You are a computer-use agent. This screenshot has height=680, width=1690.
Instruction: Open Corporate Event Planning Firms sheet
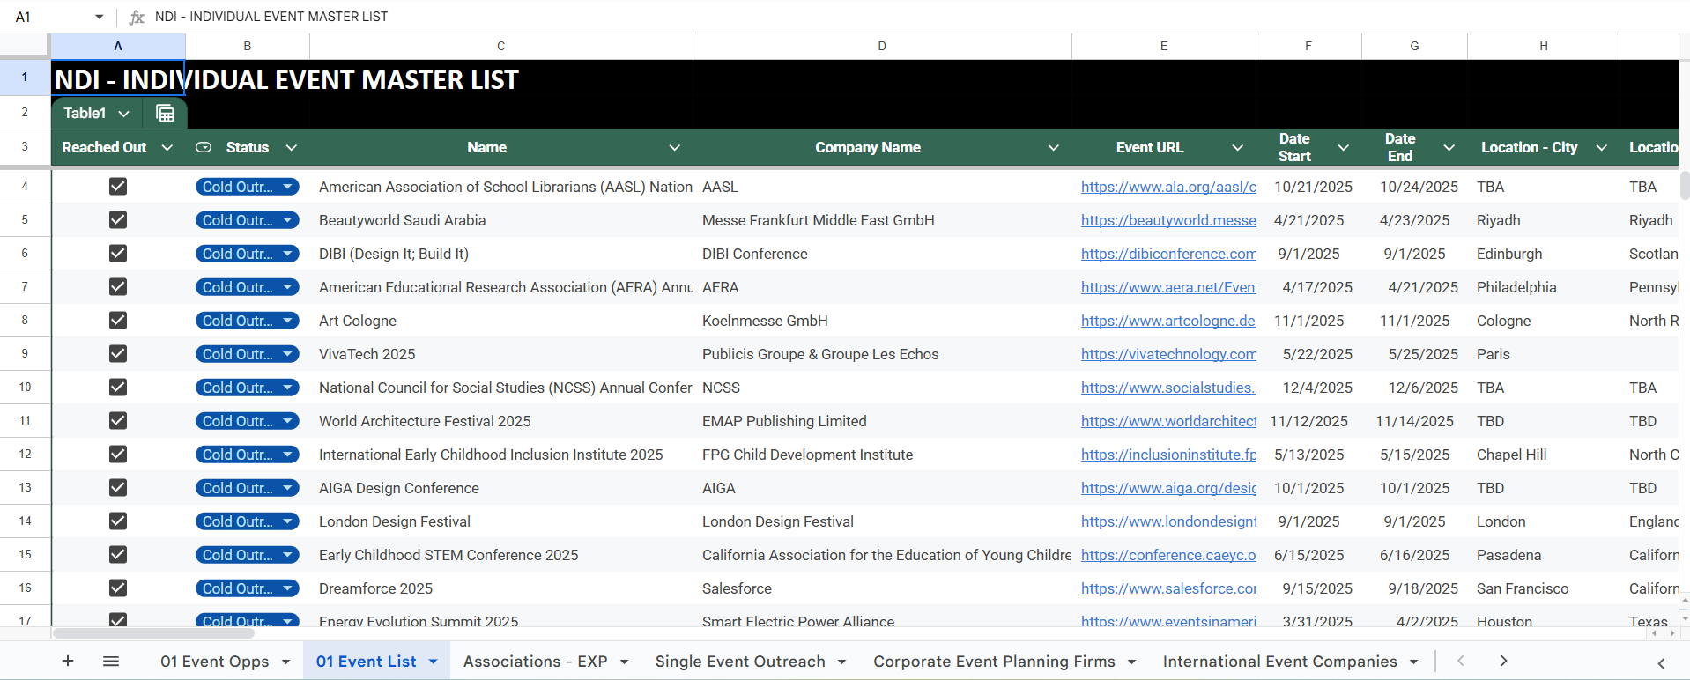coord(994,662)
